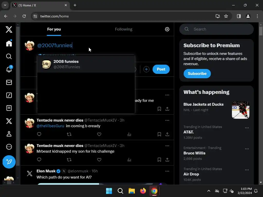Open more options on Mrbeast kidnapped post
Screen dimensions: 263x197
click(x=167, y=146)
